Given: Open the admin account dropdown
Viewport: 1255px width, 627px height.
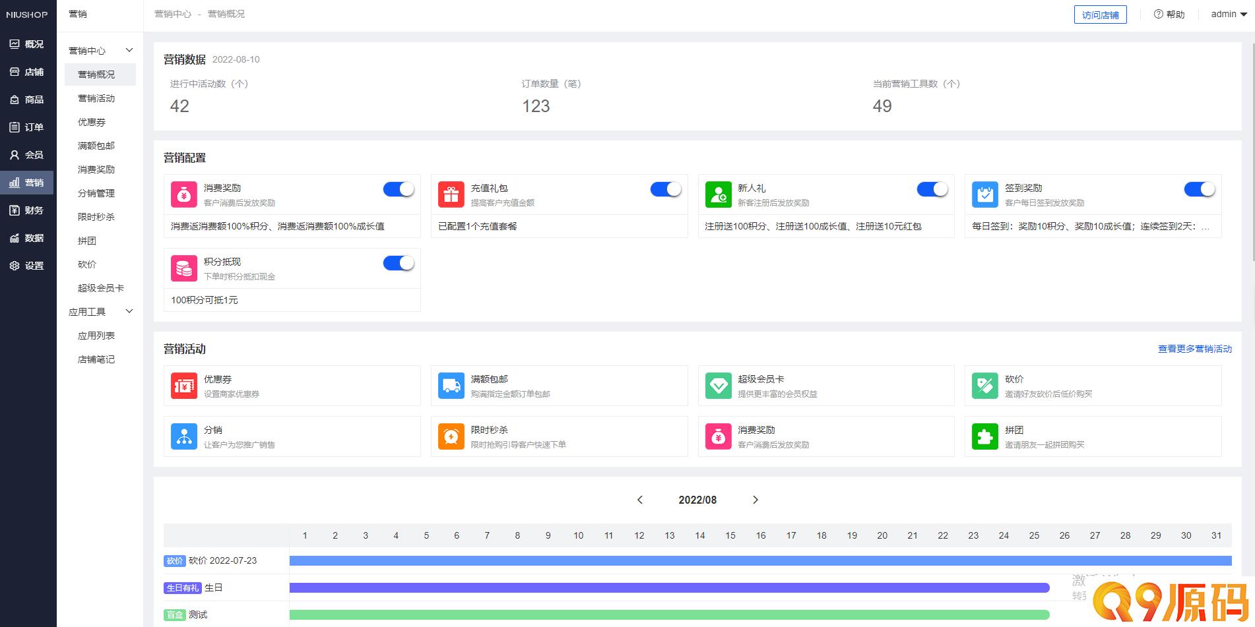Looking at the screenshot, I should [1229, 14].
